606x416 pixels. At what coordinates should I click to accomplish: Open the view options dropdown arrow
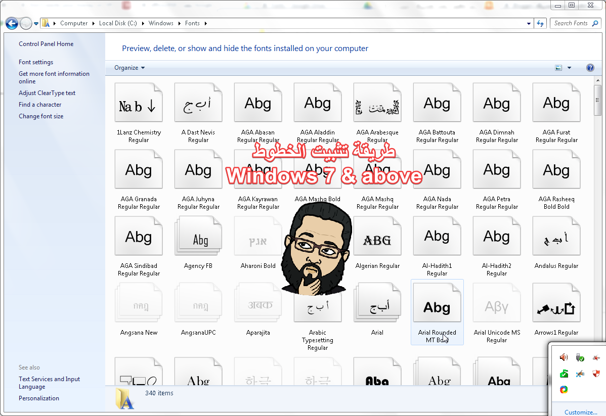[569, 68]
